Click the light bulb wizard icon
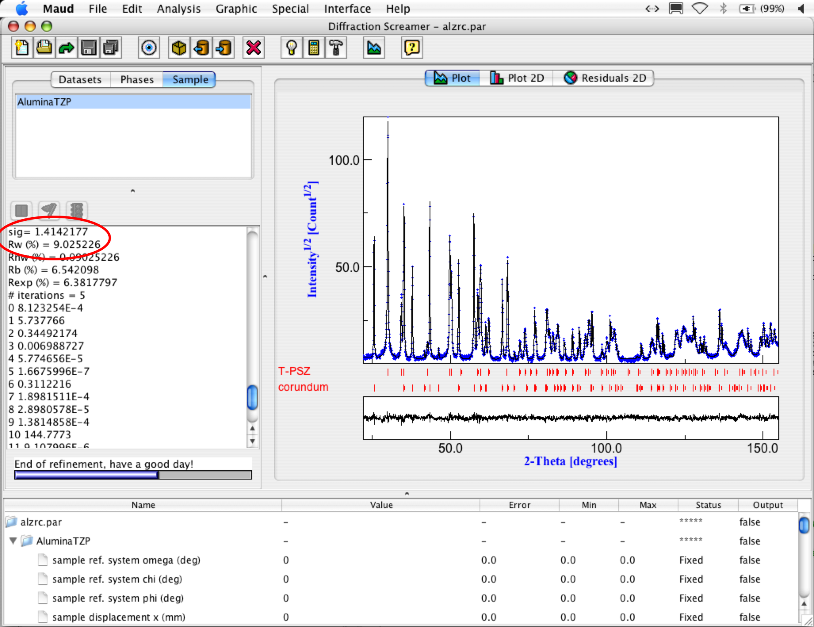 [x=291, y=48]
